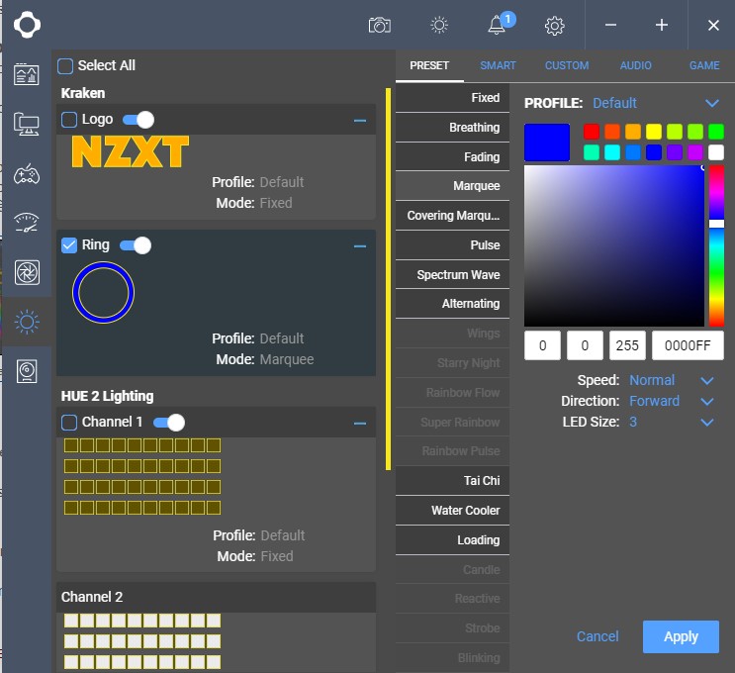The image size is (735, 673).
Task: Open the fan cooling sidebar section
Action: click(27, 272)
